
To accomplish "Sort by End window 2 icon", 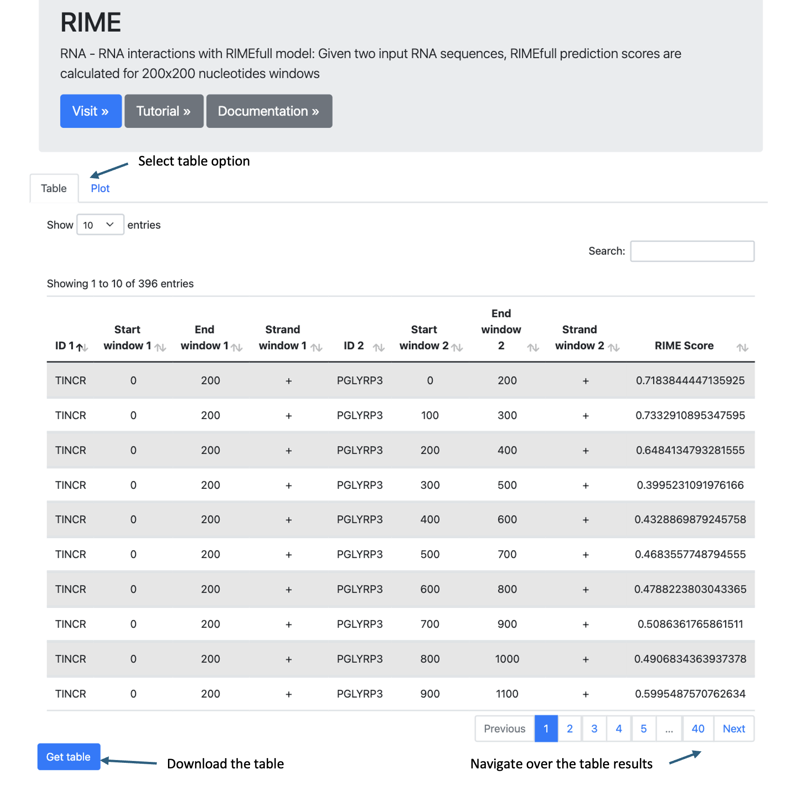I will click(x=533, y=347).
